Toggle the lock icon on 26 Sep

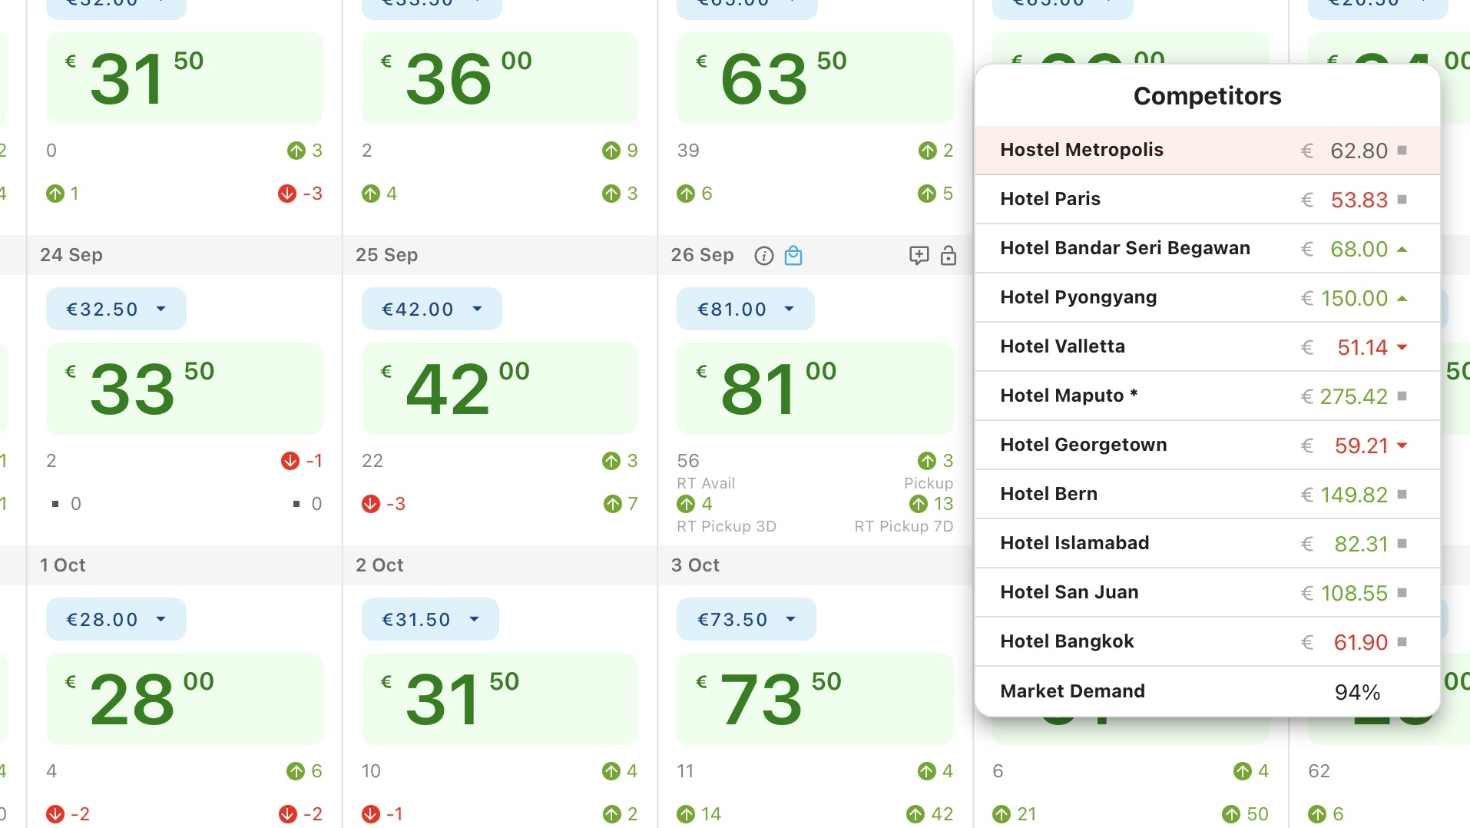tap(949, 256)
